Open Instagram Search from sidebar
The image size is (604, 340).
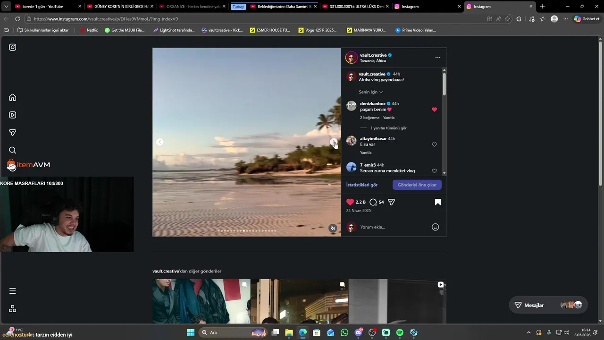coord(13,150)
